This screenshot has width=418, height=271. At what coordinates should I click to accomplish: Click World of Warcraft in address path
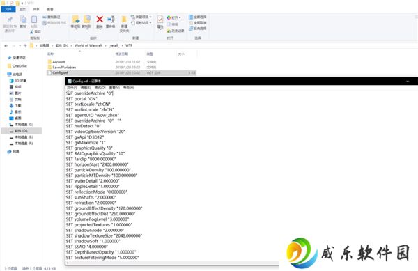(x=88, y=45)
